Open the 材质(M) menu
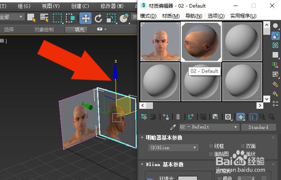 click(171, 16)
